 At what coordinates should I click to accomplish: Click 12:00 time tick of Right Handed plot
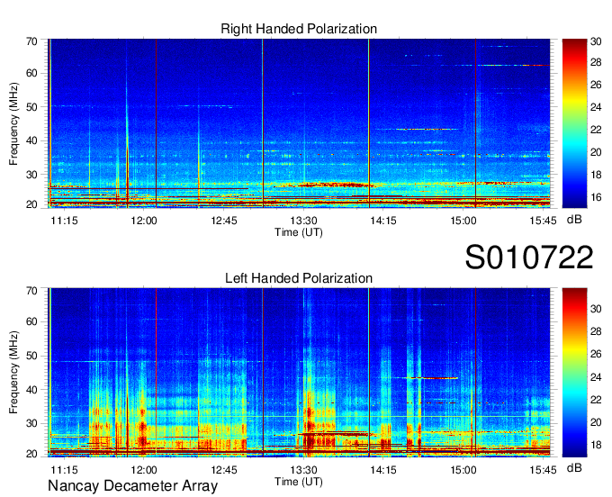(x=144, y=221)
